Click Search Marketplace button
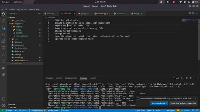This screenshot has height=112, width=200. [159, 103]
